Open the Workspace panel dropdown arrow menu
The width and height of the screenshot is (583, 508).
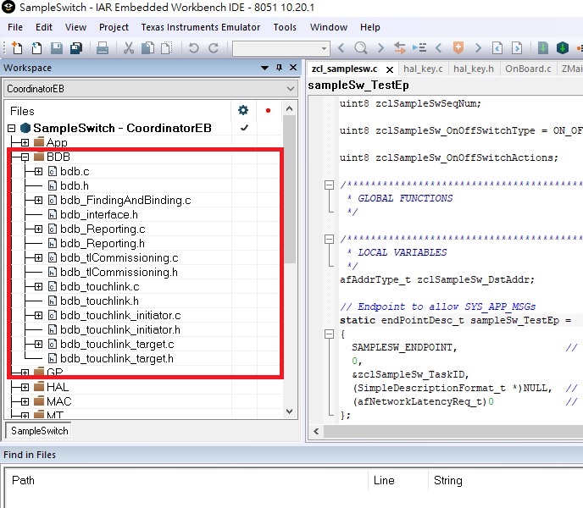264,68
